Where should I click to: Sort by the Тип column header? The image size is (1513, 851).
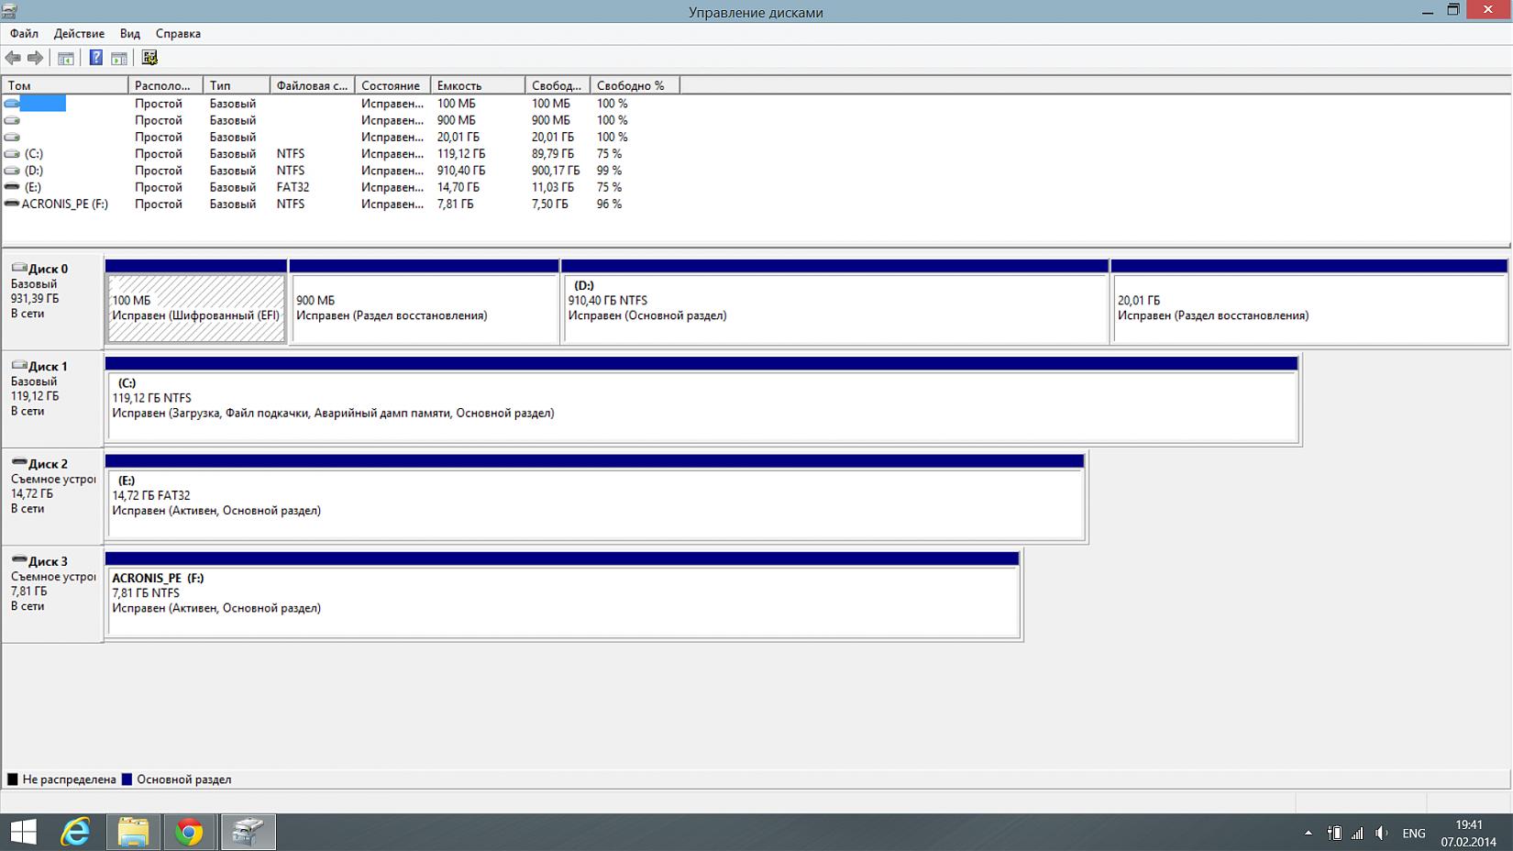pyautogui.click(x=237, y=85)
